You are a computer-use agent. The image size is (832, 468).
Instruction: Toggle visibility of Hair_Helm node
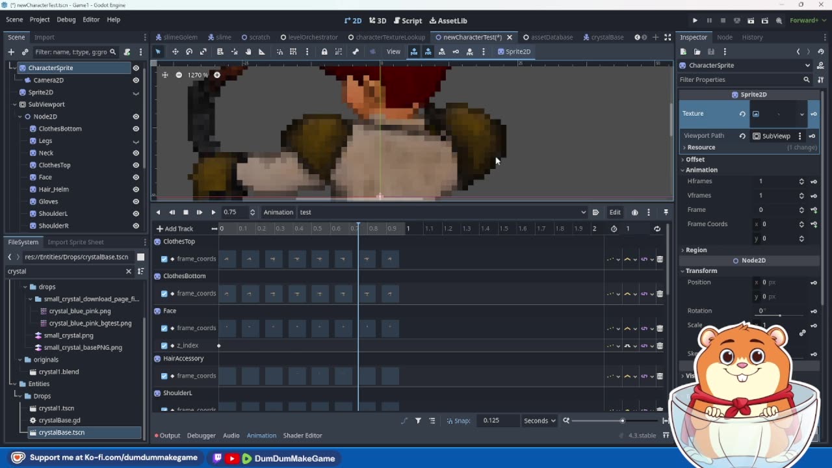click(x=136, y=189)
